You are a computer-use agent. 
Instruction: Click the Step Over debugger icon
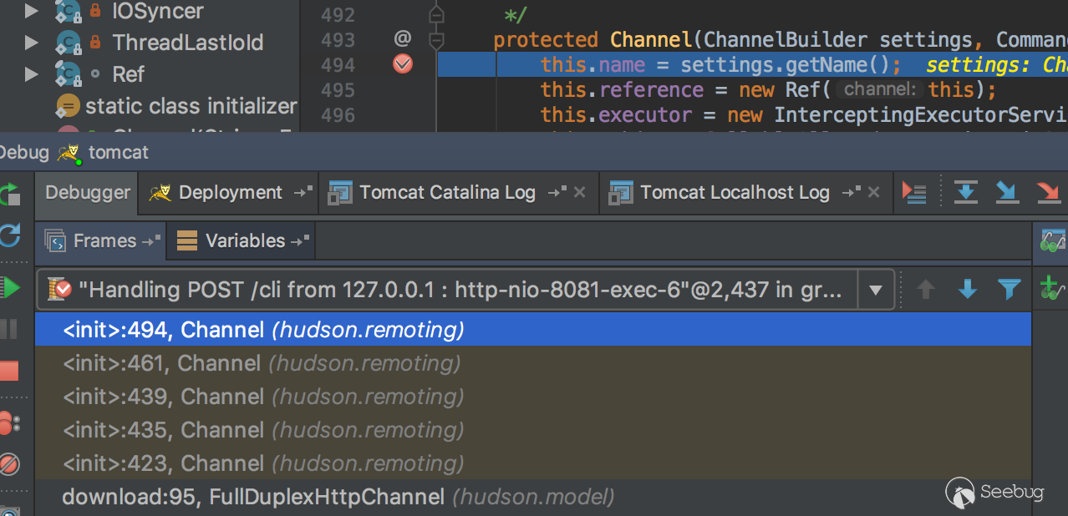pos(966,193)
